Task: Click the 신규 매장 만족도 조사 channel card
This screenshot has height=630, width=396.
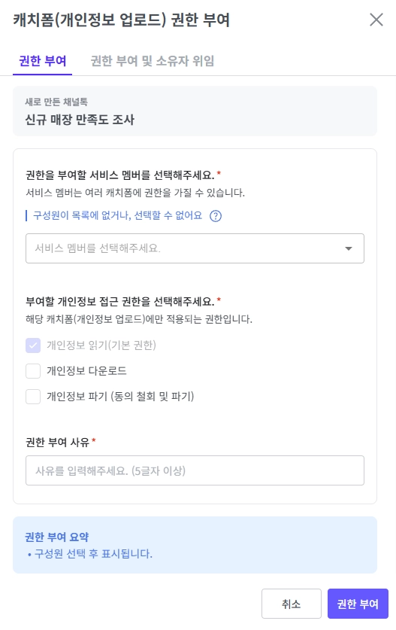Action: coord(195,111)
